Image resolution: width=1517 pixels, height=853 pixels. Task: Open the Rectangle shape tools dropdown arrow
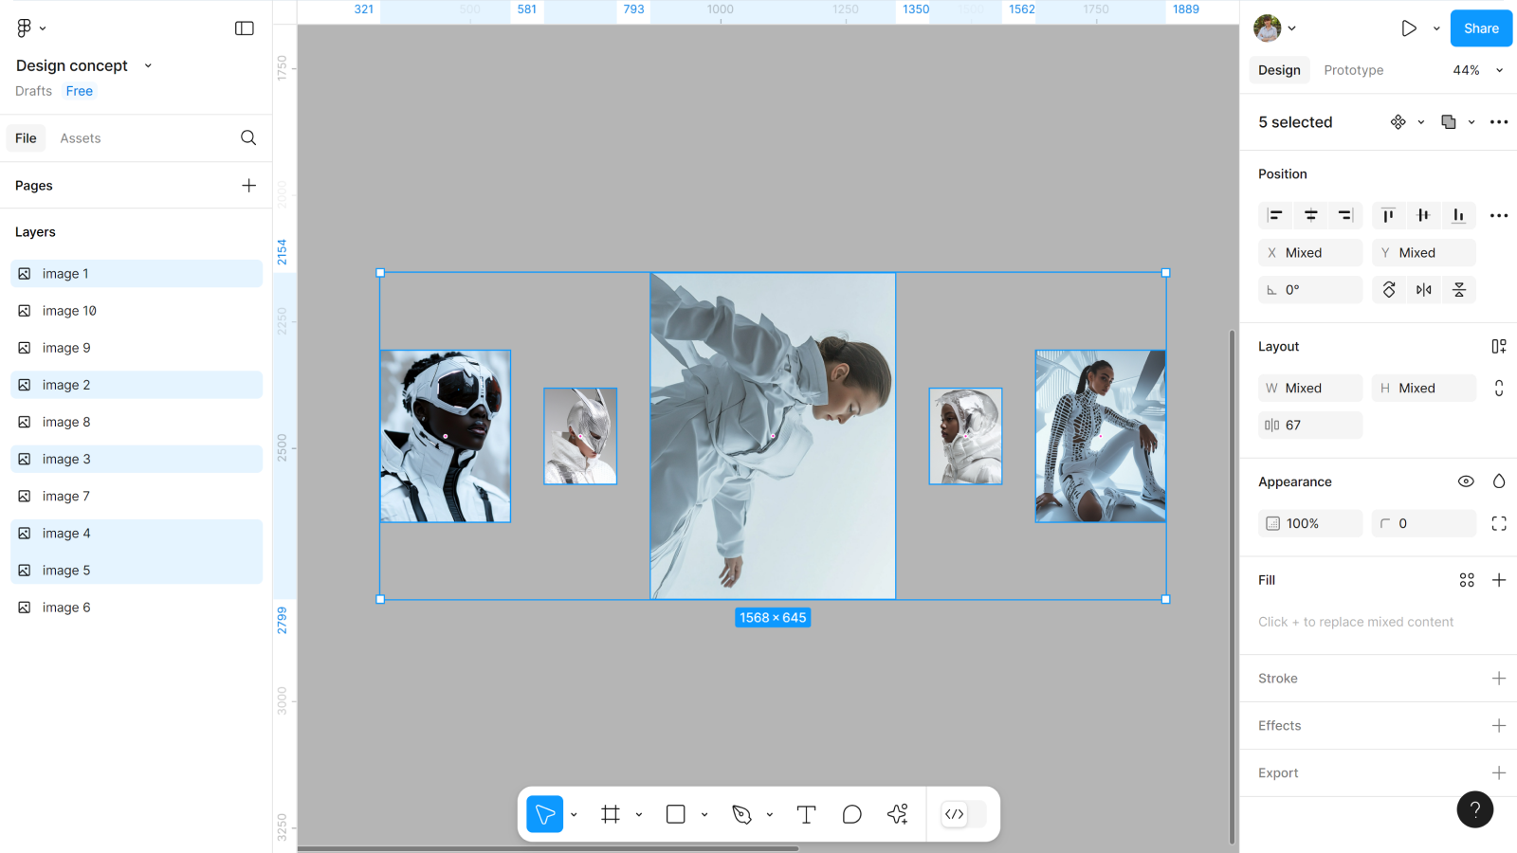[x=704, y=814]
